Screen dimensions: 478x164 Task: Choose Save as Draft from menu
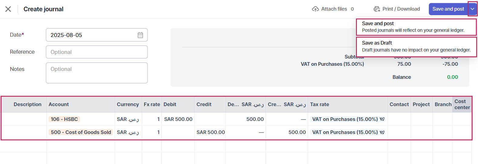pyautogui.click(x=416, y=46)
